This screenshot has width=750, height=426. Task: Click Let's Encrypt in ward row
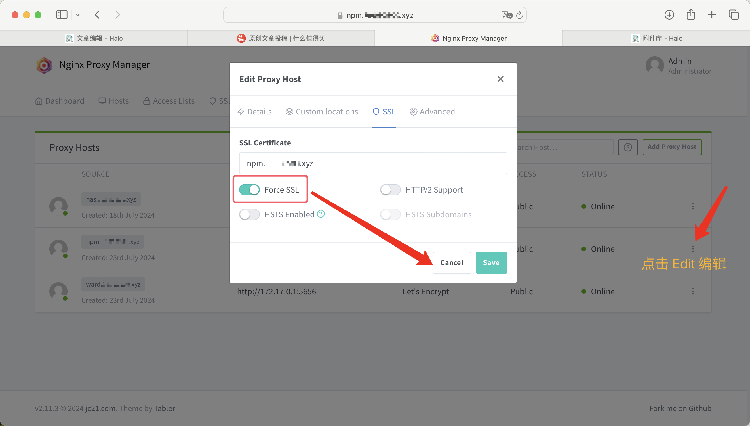tap(426, 291)
